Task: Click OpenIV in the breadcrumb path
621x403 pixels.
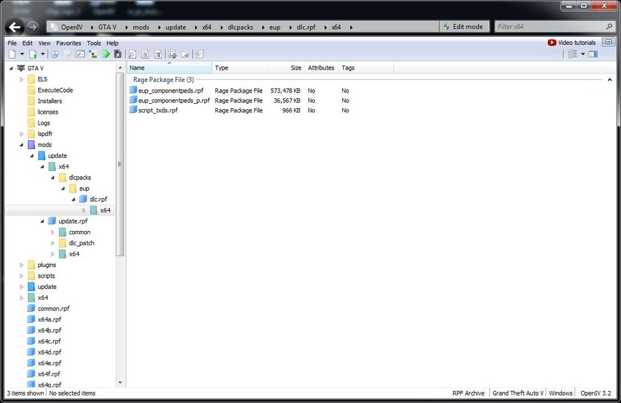Action: pos(71,27)
